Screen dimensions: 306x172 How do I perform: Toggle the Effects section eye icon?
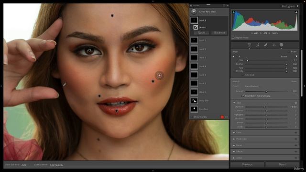point(296,151)
